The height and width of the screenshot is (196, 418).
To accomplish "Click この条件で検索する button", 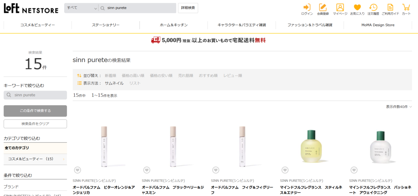I will click(x=35, y=111).
